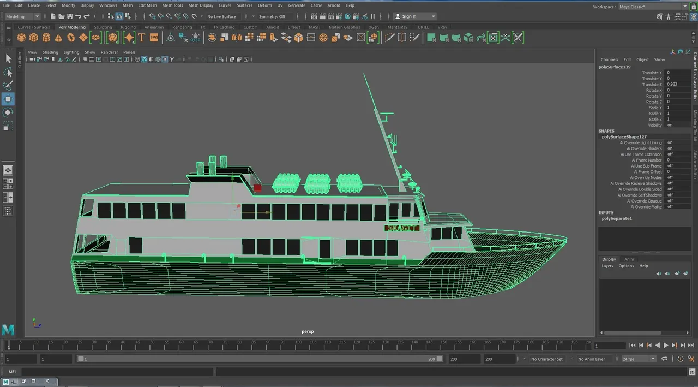Activate the Move tool in the toolbox
This screenshot has width=698, height=387.
coord(8,99)
